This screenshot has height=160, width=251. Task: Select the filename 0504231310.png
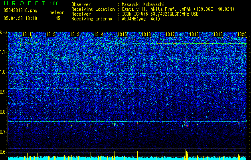(x=20, y=10)
